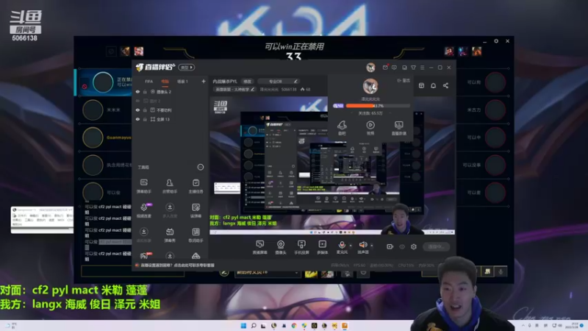Click the record video icon in bottom bar

pos(390,246)
